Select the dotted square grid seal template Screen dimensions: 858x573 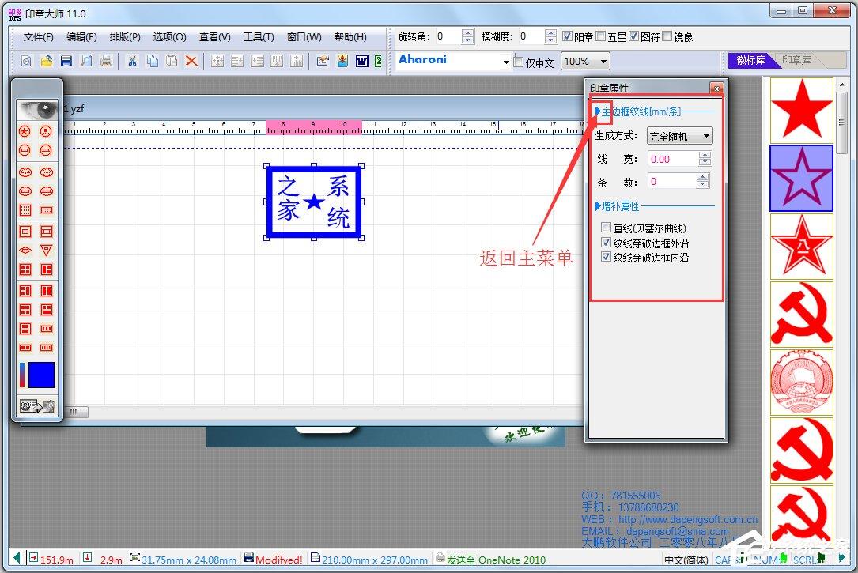[x=25, y=210]
